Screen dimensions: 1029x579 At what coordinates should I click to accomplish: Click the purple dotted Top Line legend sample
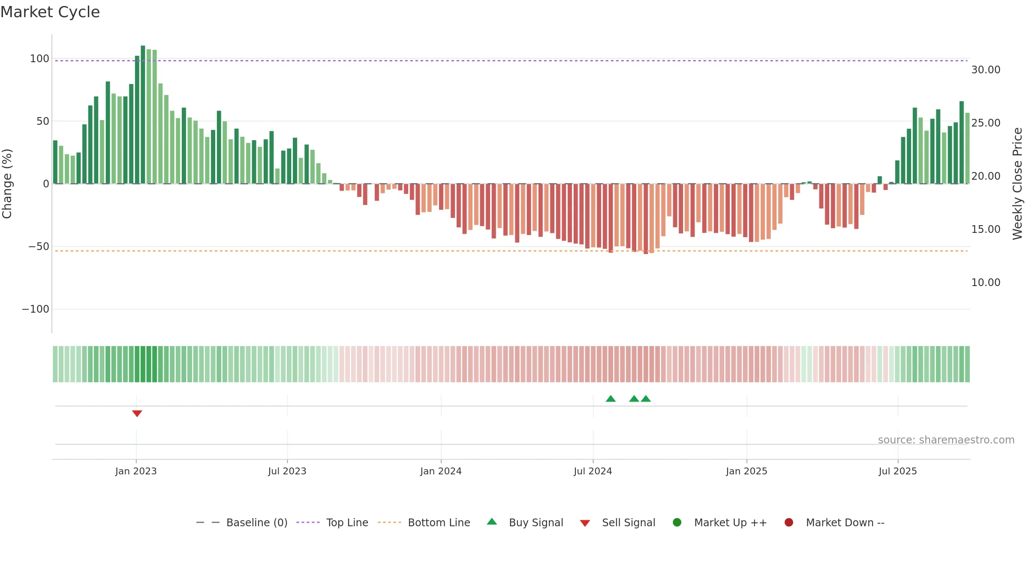308,522
